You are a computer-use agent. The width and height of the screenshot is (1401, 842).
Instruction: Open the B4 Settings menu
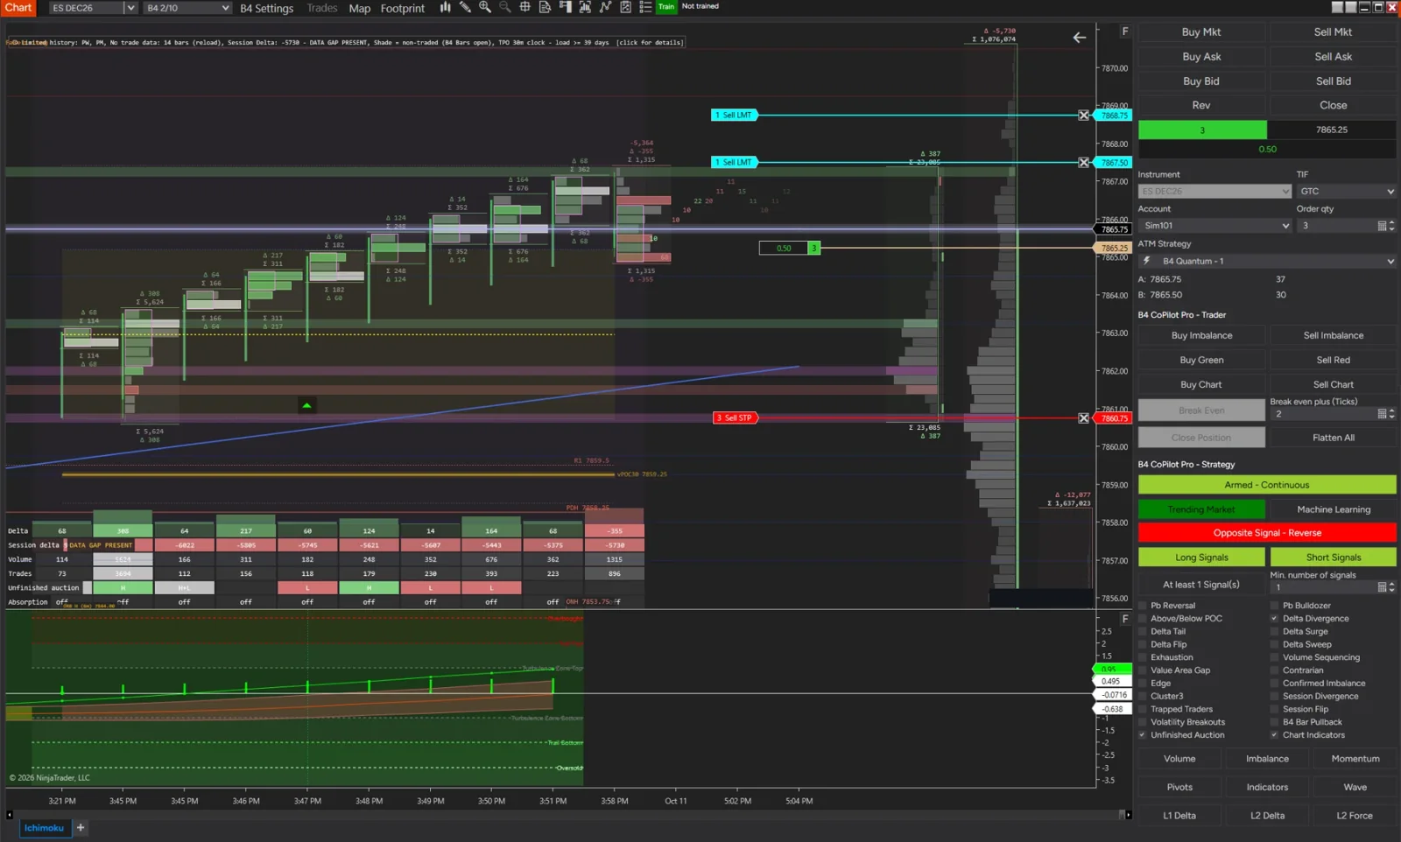(267, 8)
